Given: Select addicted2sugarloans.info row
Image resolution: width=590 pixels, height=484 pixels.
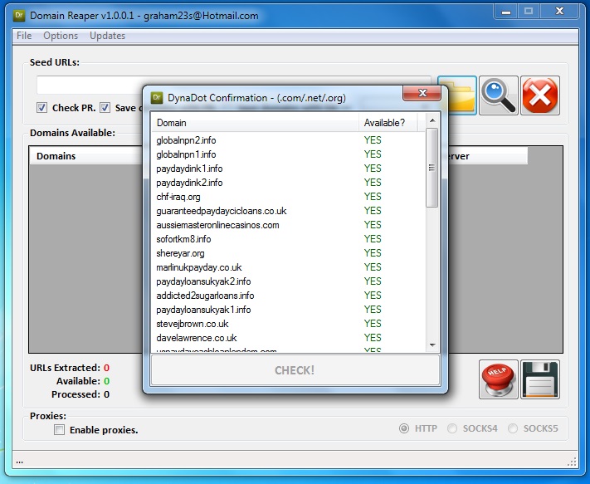Looking at the screenshot, I should coord(289,296).
